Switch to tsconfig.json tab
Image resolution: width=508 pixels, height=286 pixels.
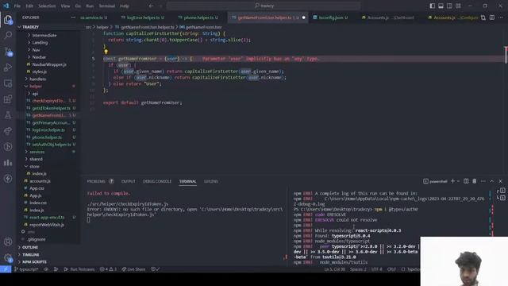[331, 17]
